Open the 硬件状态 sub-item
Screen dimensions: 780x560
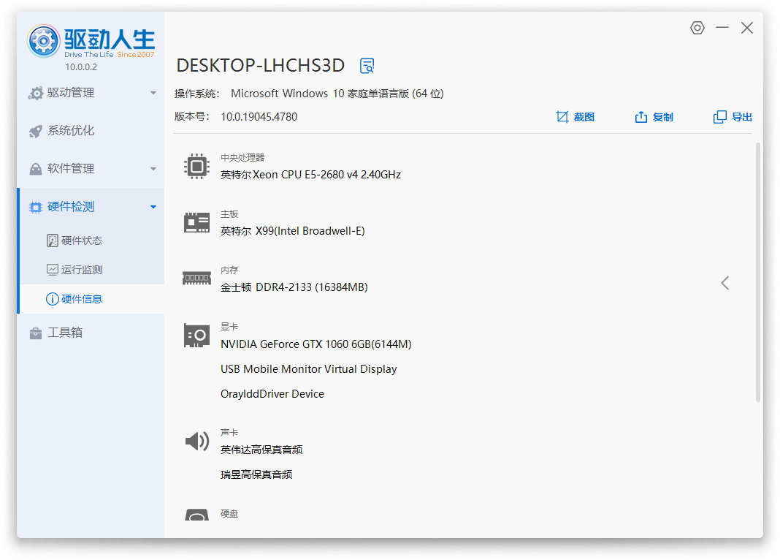pyautogui.click(x=91, y=241)
